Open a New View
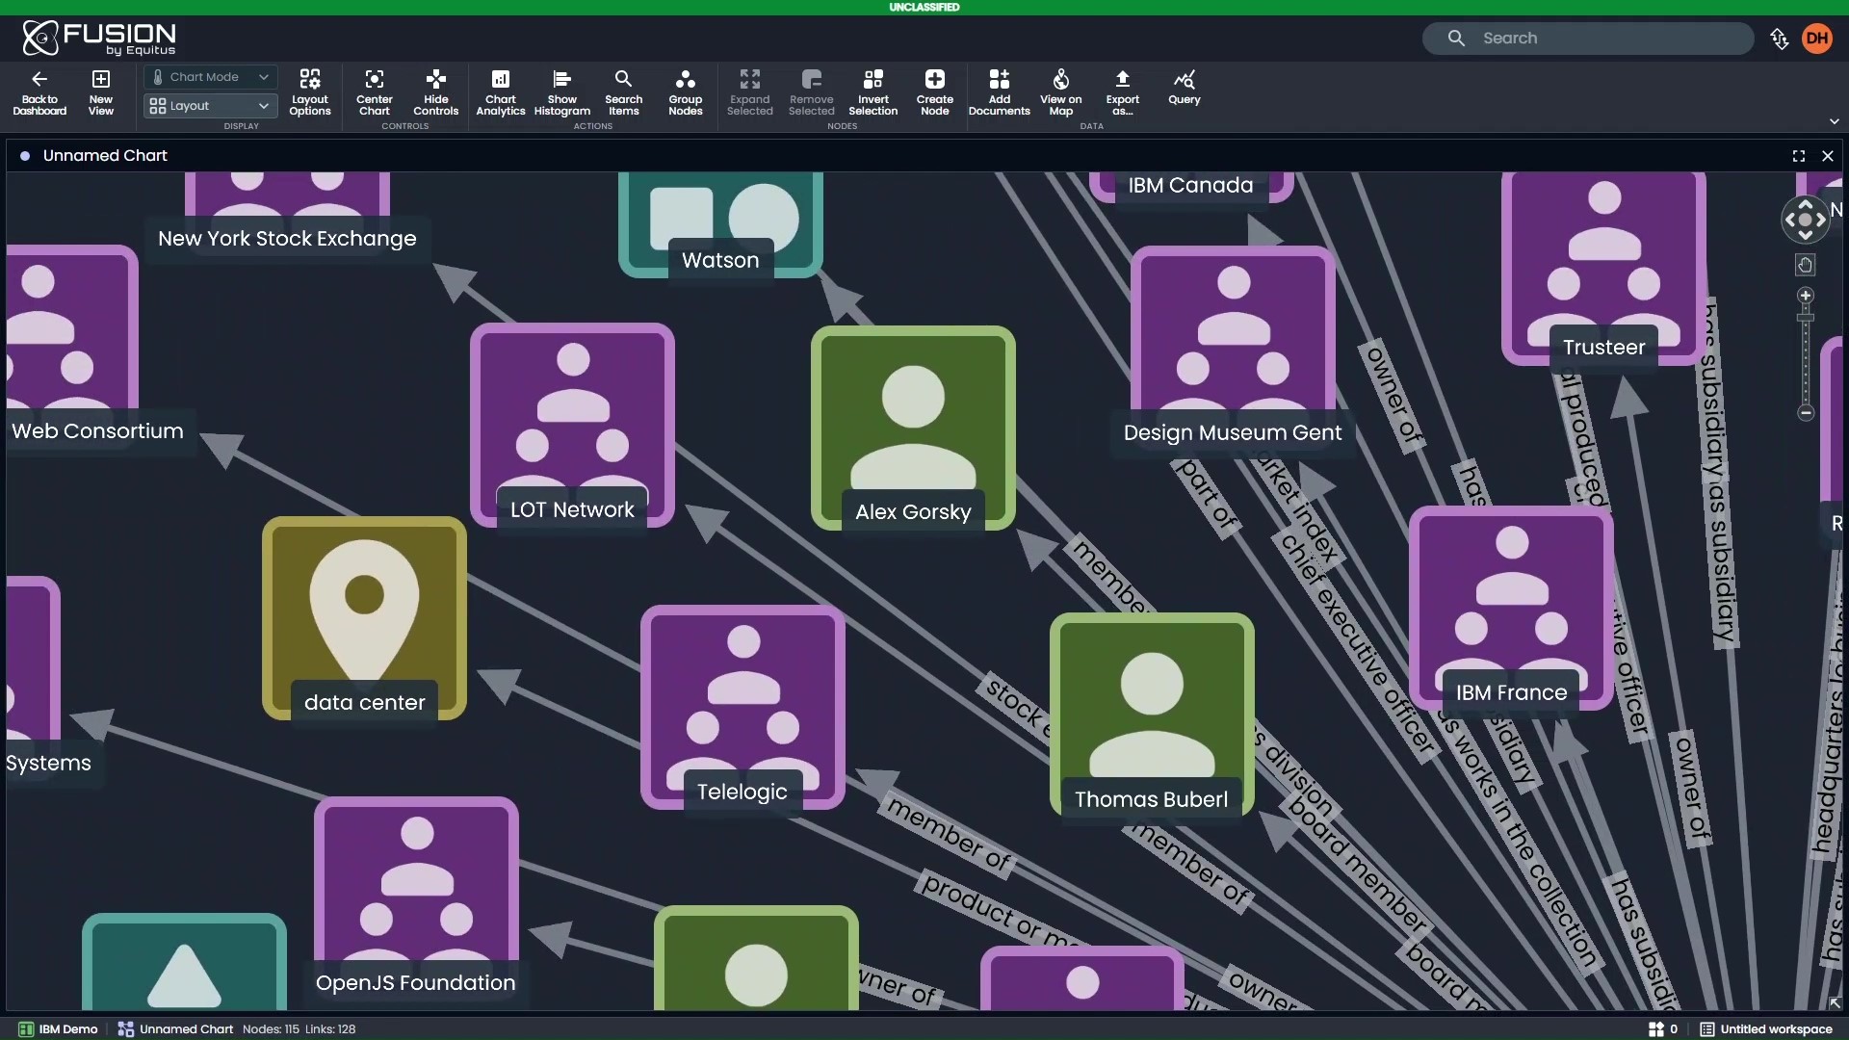1849x1040 pixels. [x=101, y=92]
